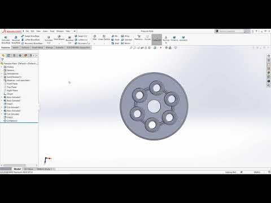Open the Curves tool
Viewport: 271px width, 203px height.
click(x=147, y=37)
